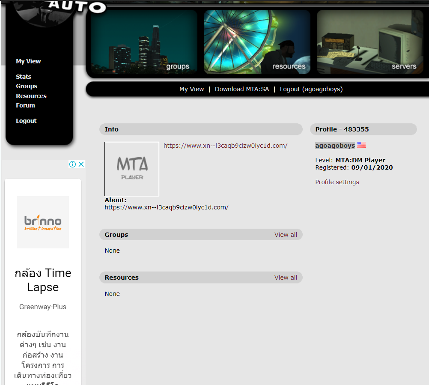The width and height of the screenshot is (429, 385).
Task: Click View all in the Groups section
Action: click(286, 235)
